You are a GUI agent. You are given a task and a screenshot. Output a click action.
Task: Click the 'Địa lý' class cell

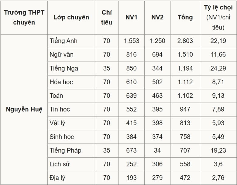[58, 178]
